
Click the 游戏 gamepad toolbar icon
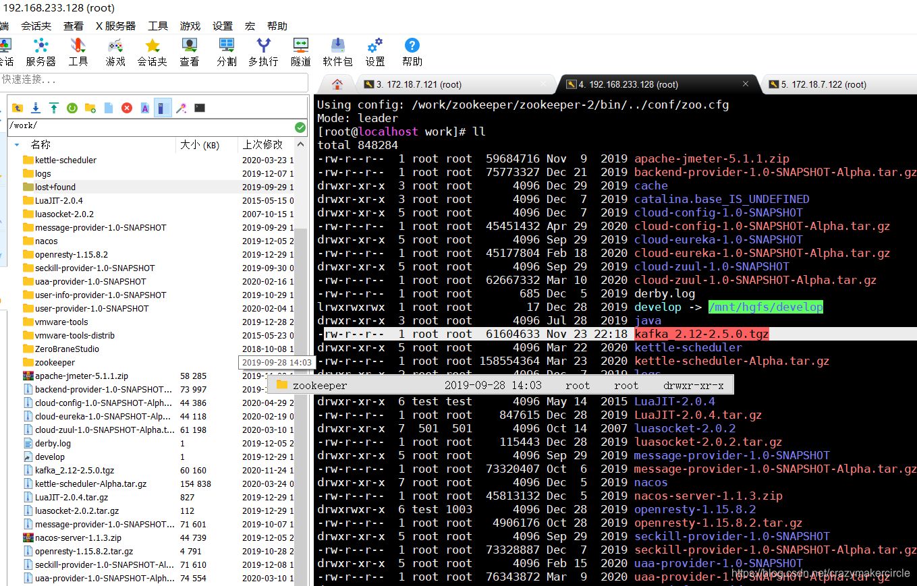point(115,52)
